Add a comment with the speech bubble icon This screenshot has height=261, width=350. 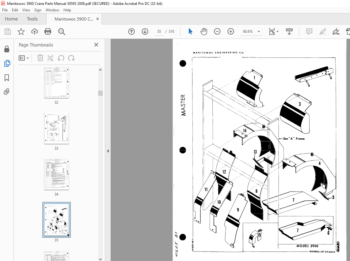[309, 32]
